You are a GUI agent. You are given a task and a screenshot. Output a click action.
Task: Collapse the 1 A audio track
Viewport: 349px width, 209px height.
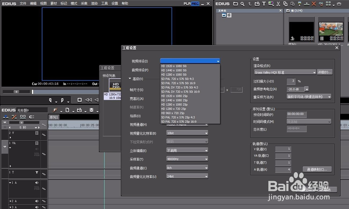point(10,183)
